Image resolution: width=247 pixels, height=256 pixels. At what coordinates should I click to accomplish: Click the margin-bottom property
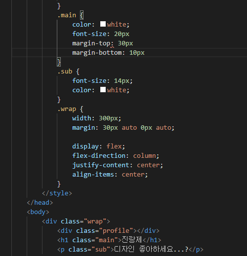(97, 53)
